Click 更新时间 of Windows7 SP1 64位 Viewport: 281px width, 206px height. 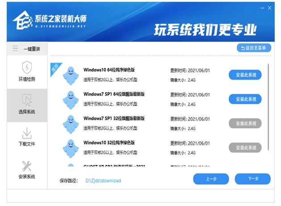(190, 95)
